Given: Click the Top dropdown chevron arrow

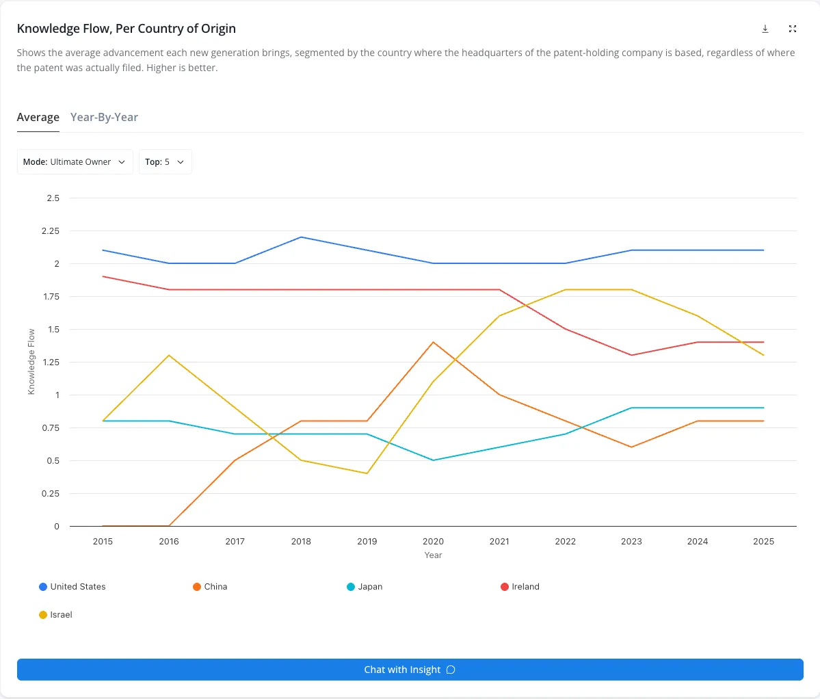Looking at the screenshot, I should (x=181, y=162).
